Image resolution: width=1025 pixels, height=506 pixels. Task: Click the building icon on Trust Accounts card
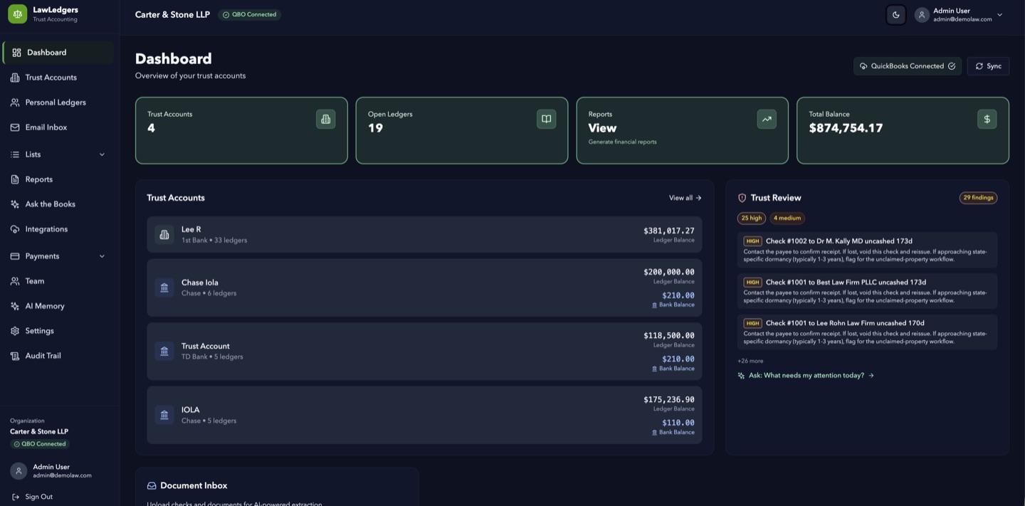326,119
